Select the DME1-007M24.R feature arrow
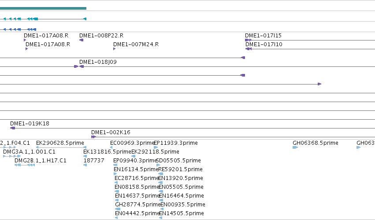 (x=114, y=49)
